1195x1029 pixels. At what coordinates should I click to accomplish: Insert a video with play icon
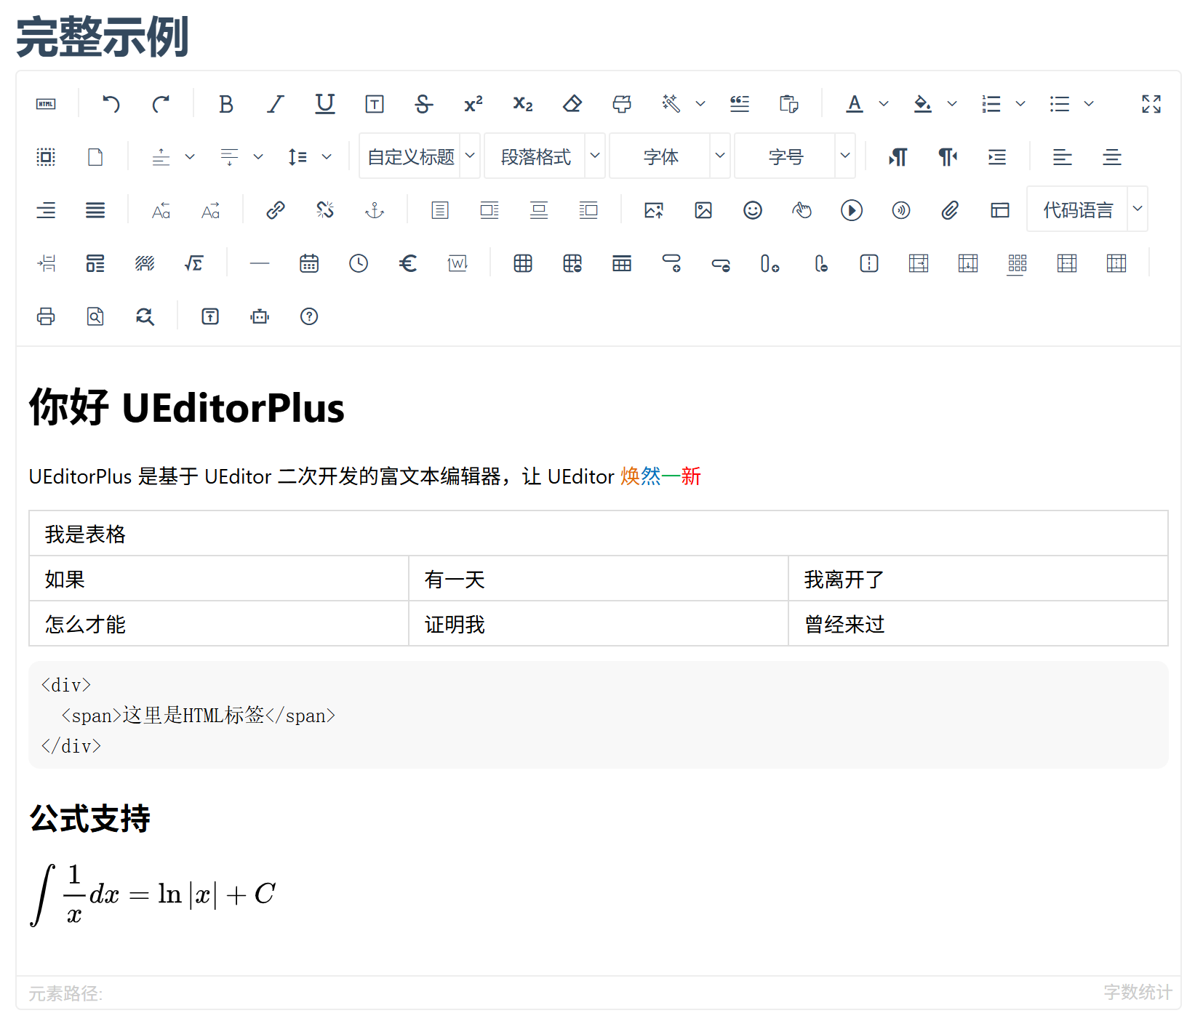tap(852, 210)
